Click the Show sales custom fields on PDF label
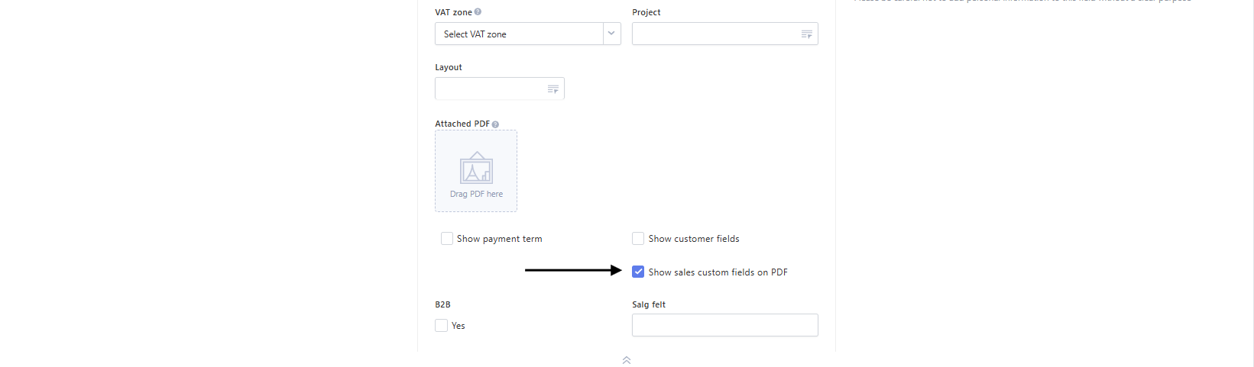Viewport: 1254px width, 367px height. [718, 272]
